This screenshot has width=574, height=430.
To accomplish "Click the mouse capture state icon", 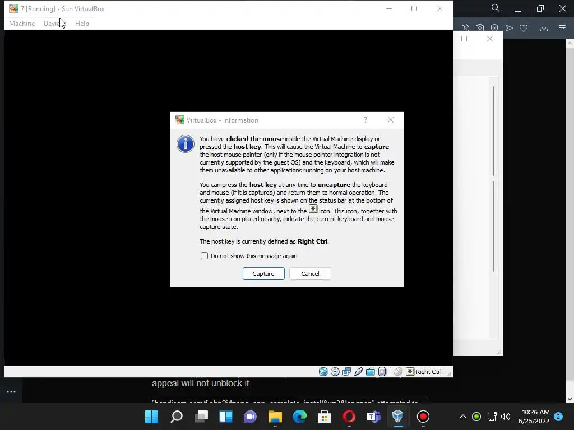I will coord(399,372).
